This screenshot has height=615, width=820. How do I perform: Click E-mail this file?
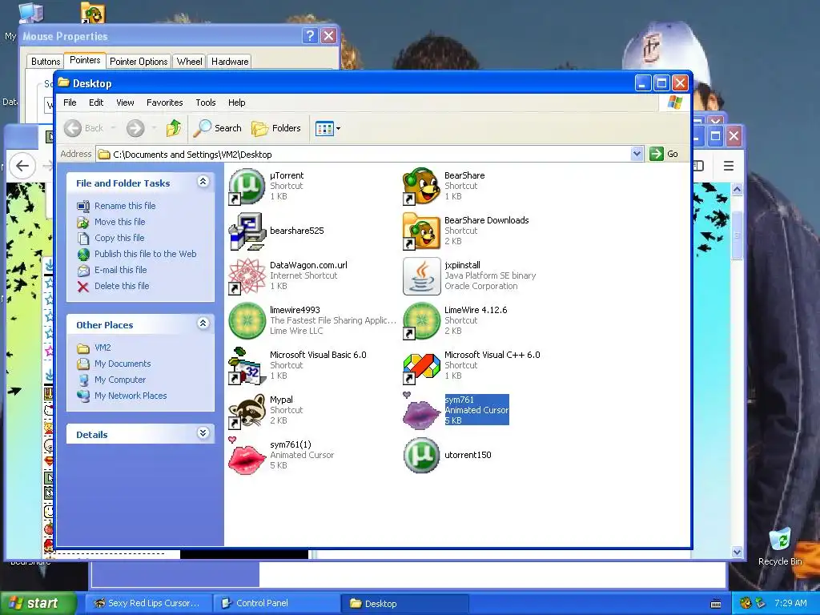(120, 271)
